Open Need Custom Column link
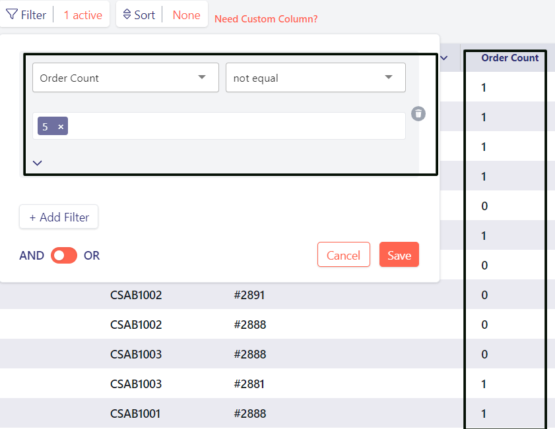Screen dimensions: 555x429 (x=266, y=19)
